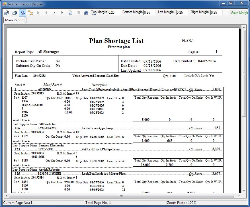The height and width of the screenshot is (207, 250).
Task: Click ship date 01/06/2009
Action: click(97, 98)
